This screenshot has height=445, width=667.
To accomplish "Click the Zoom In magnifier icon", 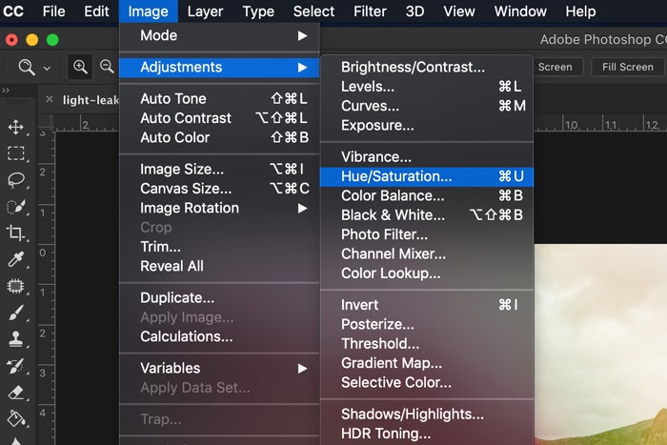I will (x=81, y=67).
